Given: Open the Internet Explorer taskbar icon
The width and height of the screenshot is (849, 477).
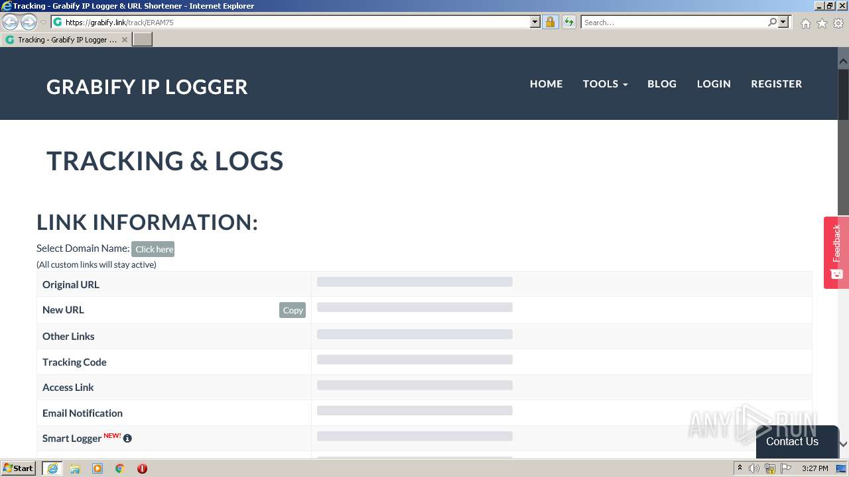Looking at the screenshot, I should 52,468.
